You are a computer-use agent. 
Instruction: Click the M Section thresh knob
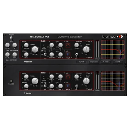pos(35,50)
